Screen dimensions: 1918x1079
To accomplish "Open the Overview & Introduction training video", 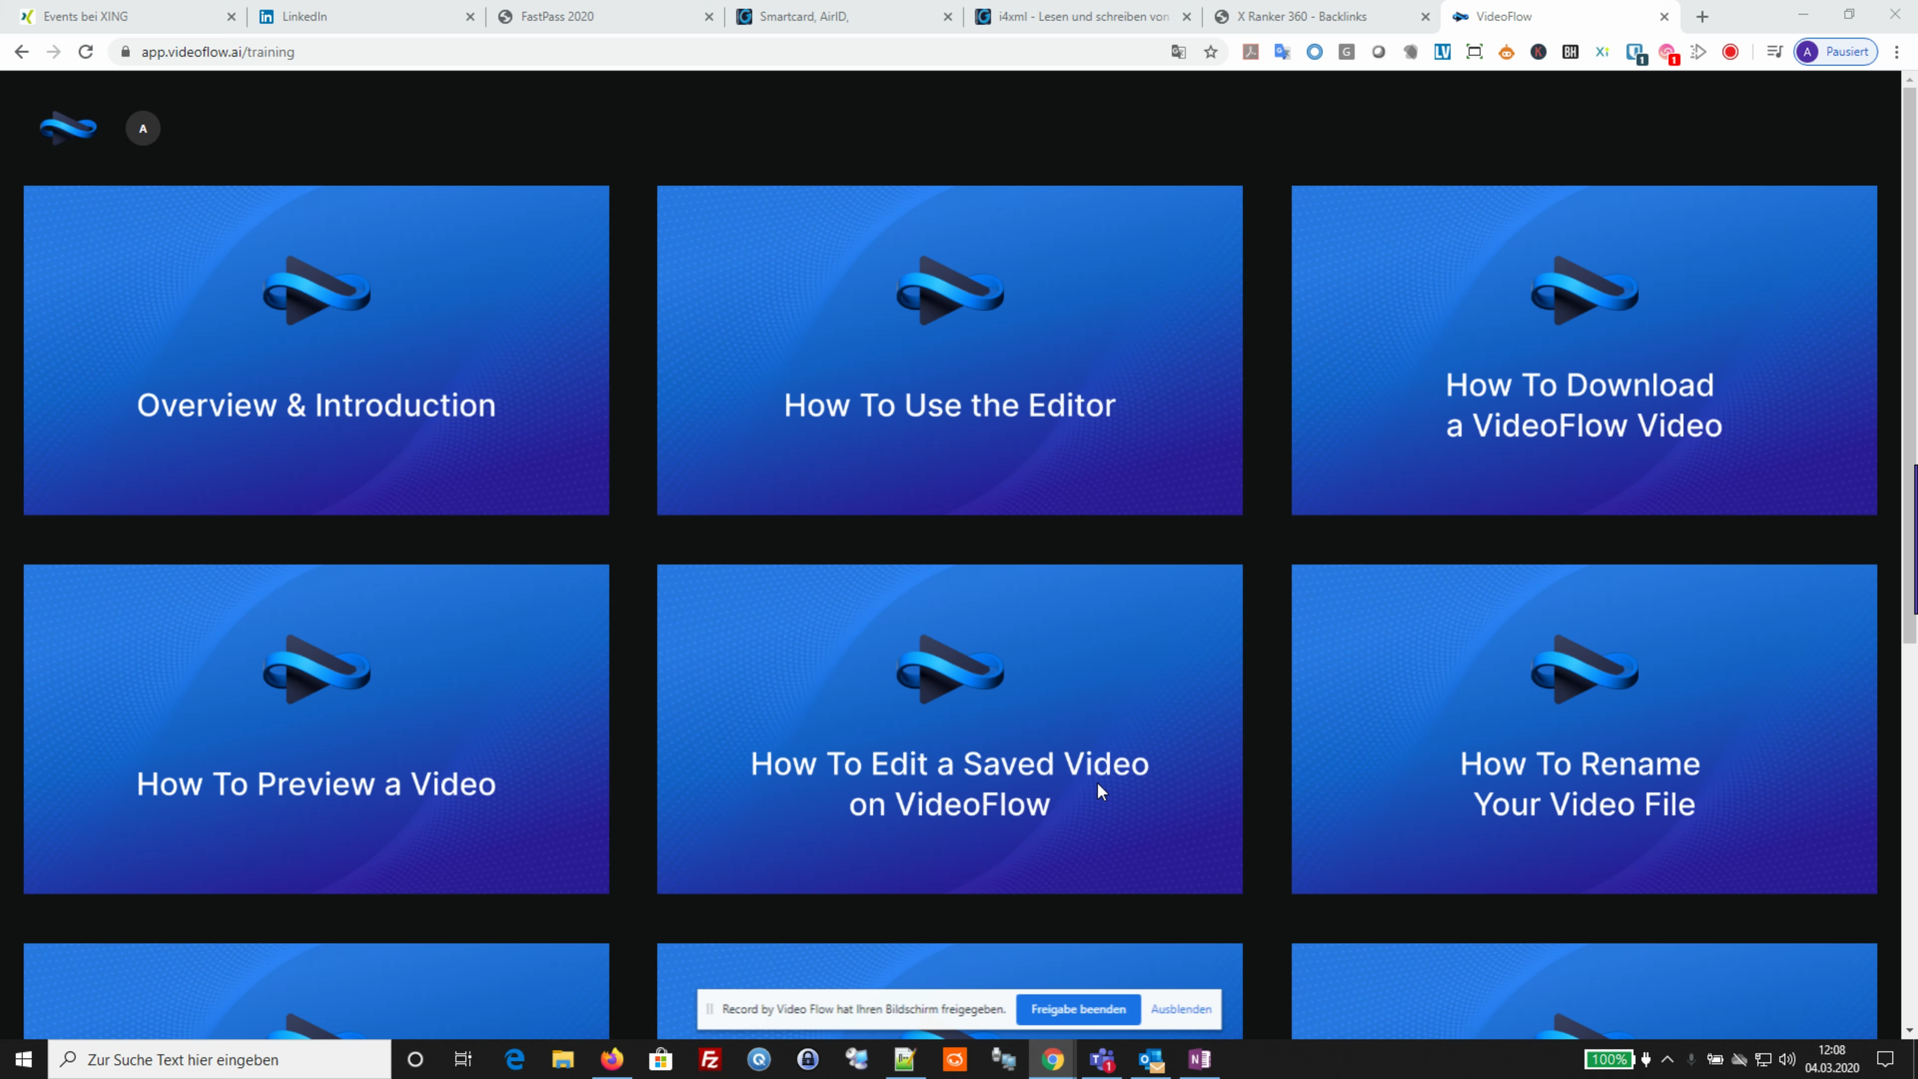I will tap(317, 350).
